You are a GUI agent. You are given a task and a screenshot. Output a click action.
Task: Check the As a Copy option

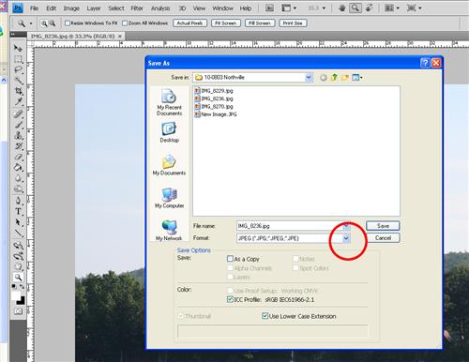[230, 259]
